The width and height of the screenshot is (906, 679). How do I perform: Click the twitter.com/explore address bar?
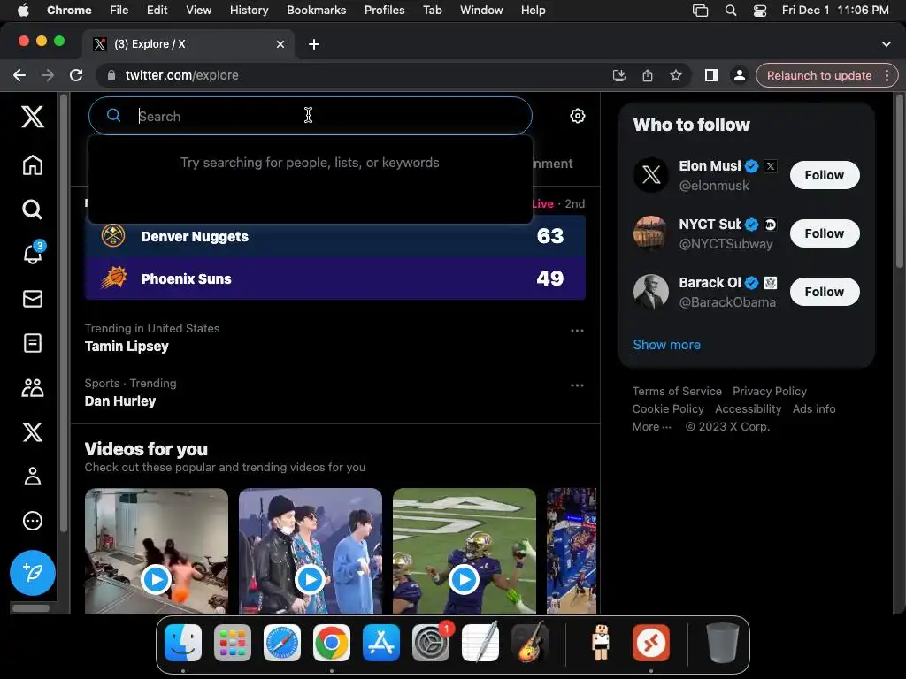point(181,76)
